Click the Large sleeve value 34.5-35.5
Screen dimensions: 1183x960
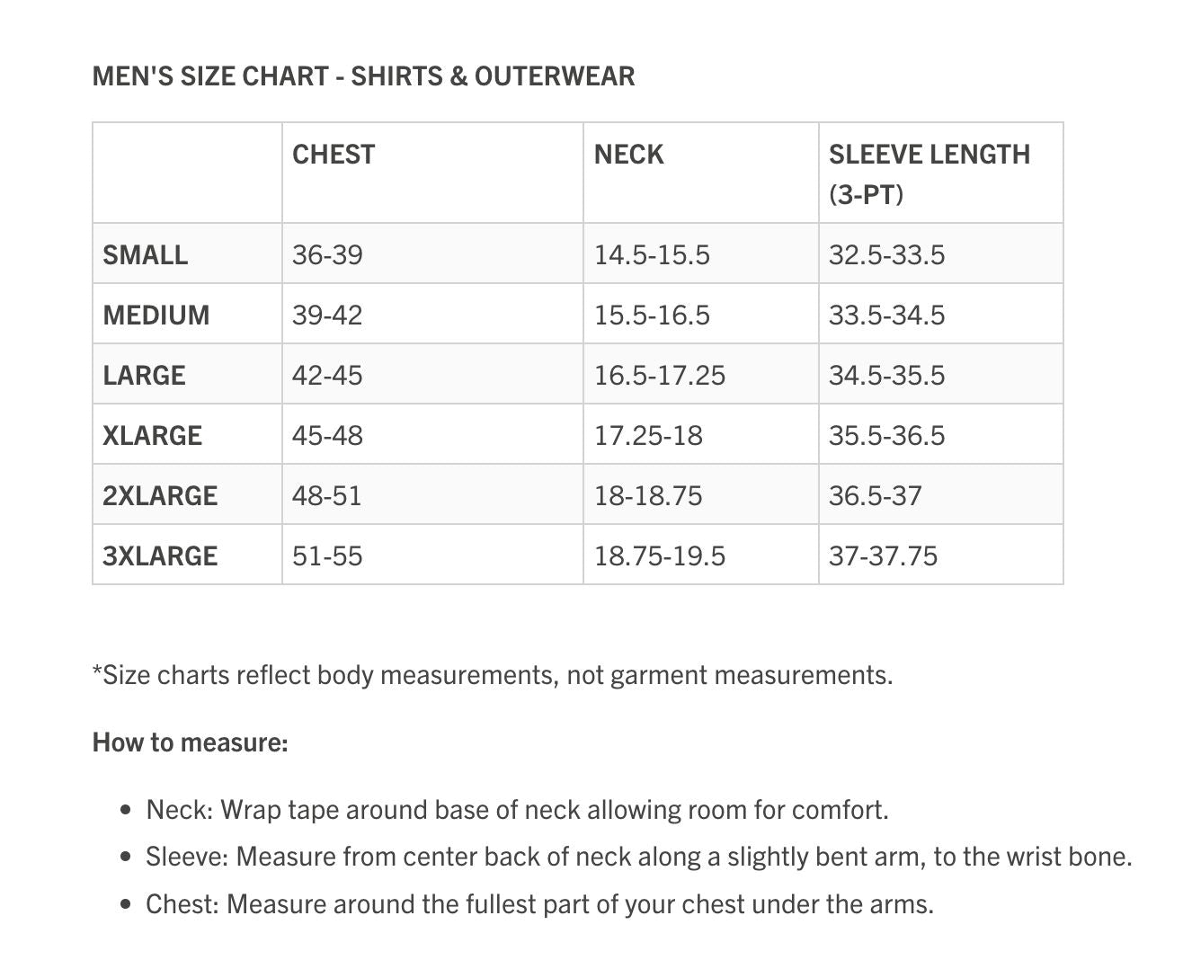(x=886, y=376)
